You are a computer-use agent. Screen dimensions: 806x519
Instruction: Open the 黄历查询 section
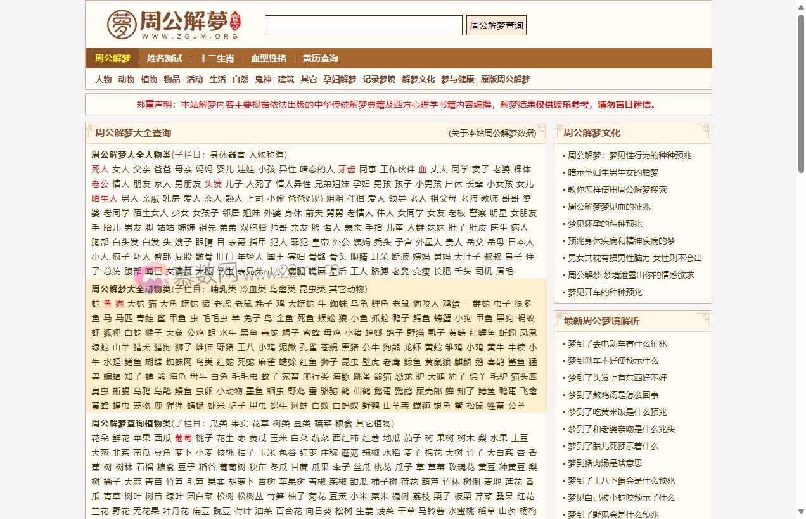coord(319,58)
